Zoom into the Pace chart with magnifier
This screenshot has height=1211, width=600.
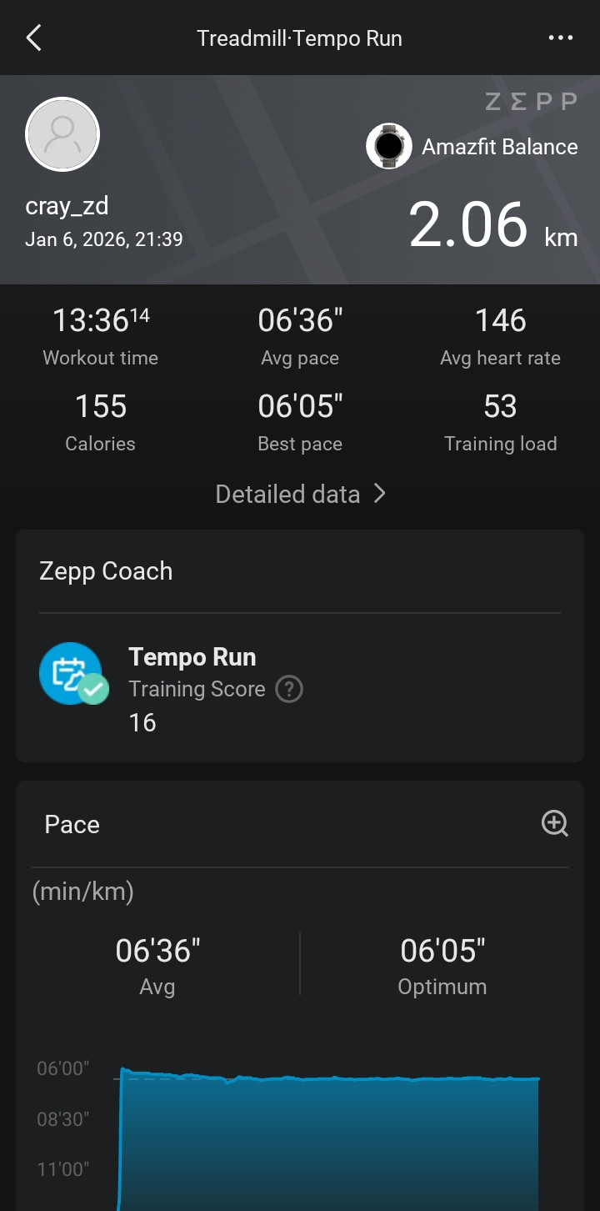tap(555, 823)
